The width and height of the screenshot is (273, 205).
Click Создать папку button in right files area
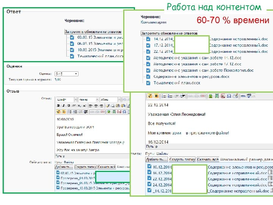pyautogui.click(x=182, y=159)
